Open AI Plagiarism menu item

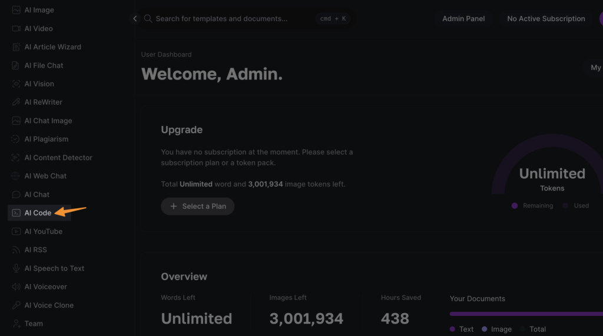pos(46,139)
